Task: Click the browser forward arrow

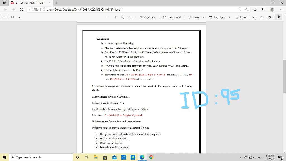Action: [x=13, y=10]
